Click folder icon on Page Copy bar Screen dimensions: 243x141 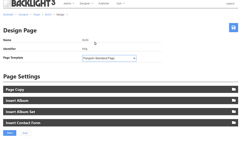[x=233, y=89]
